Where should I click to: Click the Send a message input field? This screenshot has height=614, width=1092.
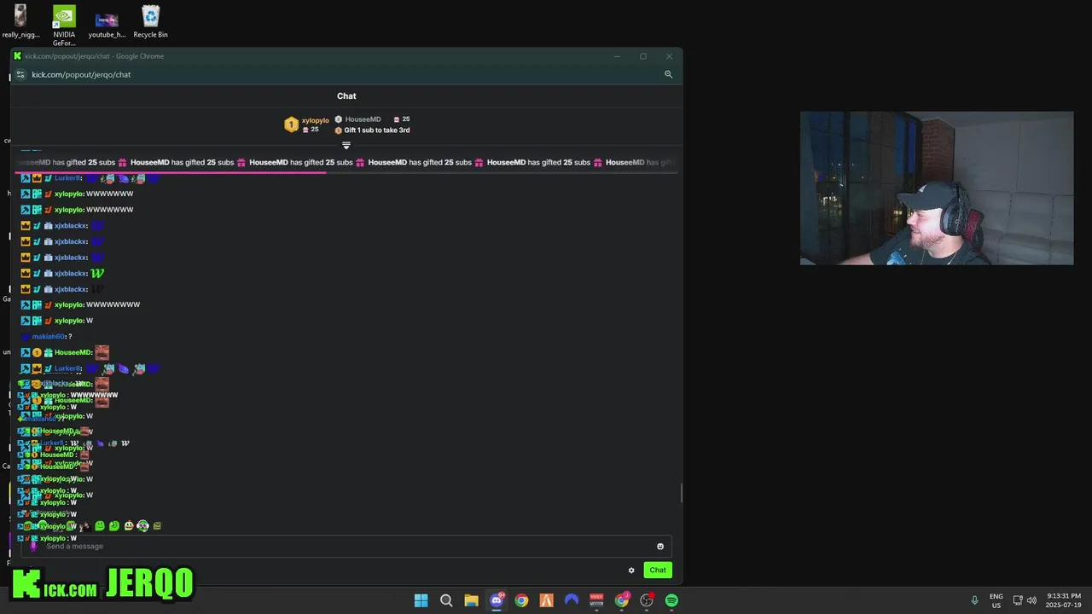point(346,546)
